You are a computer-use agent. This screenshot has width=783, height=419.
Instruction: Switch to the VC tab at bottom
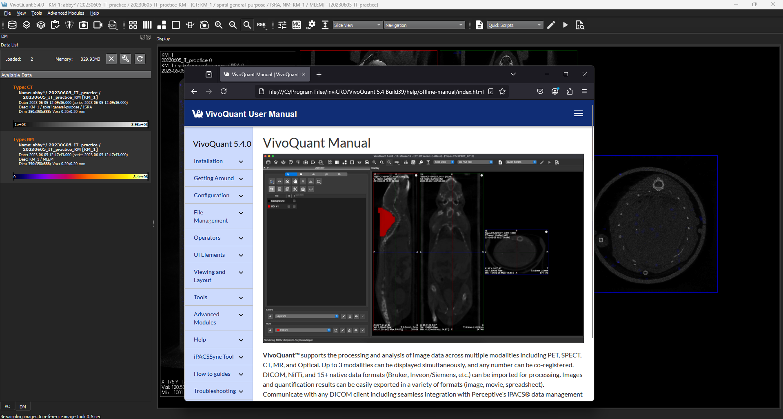(7, 406)
